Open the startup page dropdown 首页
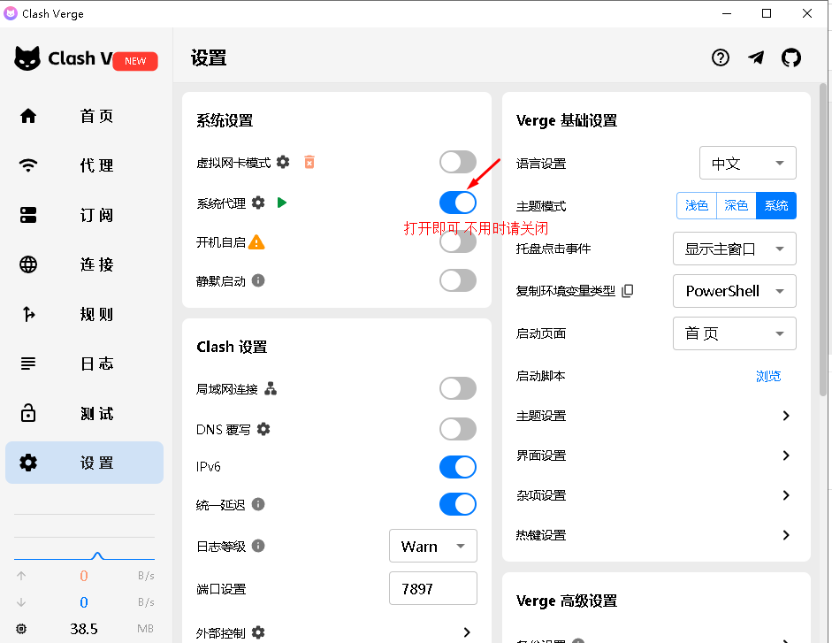 coord(735,333)
